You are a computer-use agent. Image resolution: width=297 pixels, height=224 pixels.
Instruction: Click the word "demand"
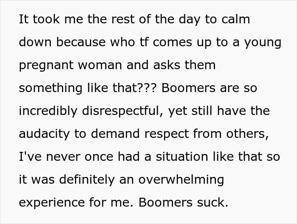pyautogui.click(x=114, y=134)
